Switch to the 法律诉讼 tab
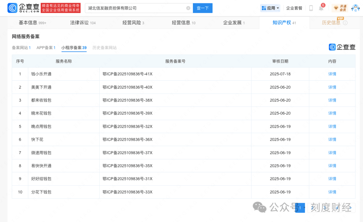Screen dimensions: 363x222 point(80,23)
